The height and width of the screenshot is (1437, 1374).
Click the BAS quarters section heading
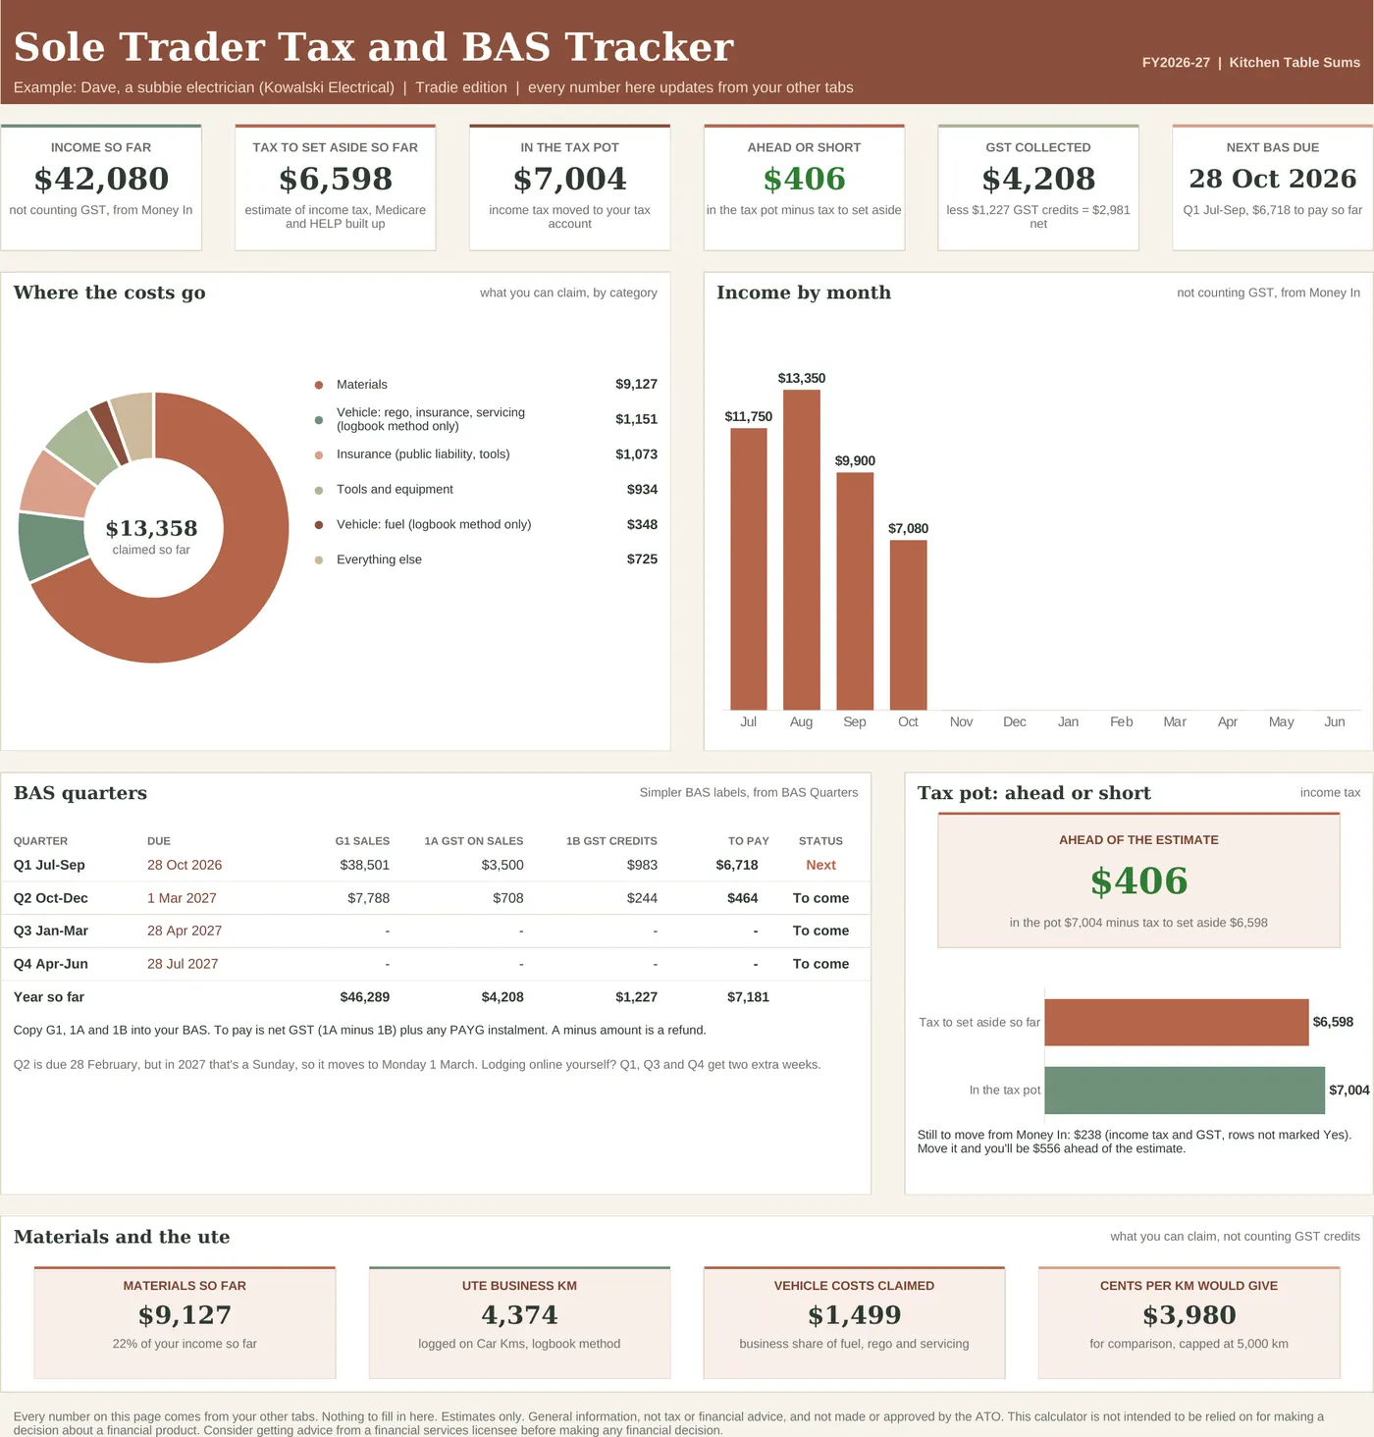point(80,793)
